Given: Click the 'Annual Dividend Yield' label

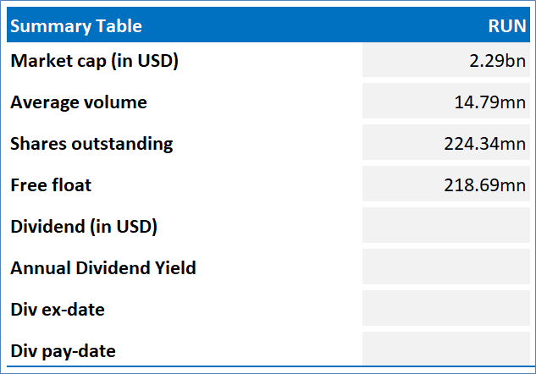Looking at the screenshot, I should pyautogui.click(x=103, y=268).
